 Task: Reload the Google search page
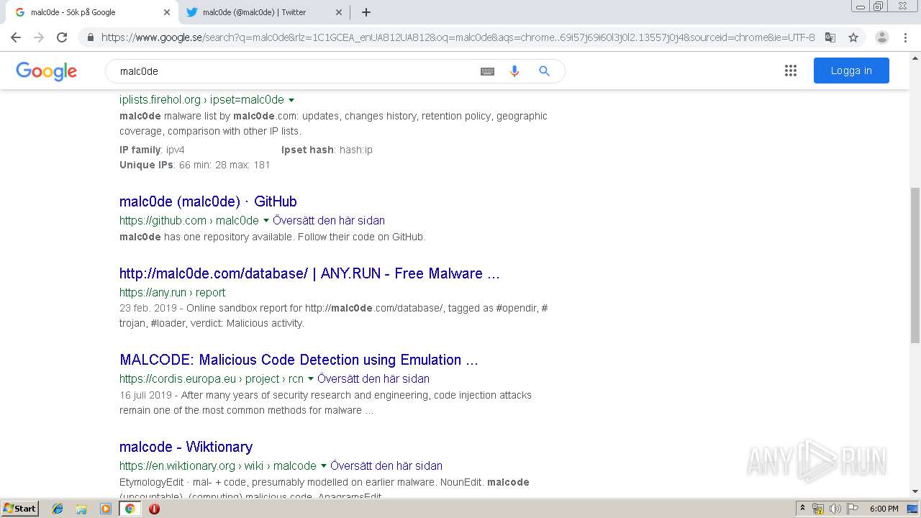click(62, 37)
